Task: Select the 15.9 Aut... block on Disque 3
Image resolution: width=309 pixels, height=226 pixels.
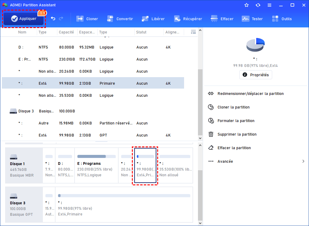Action: [x=49, y=205]
